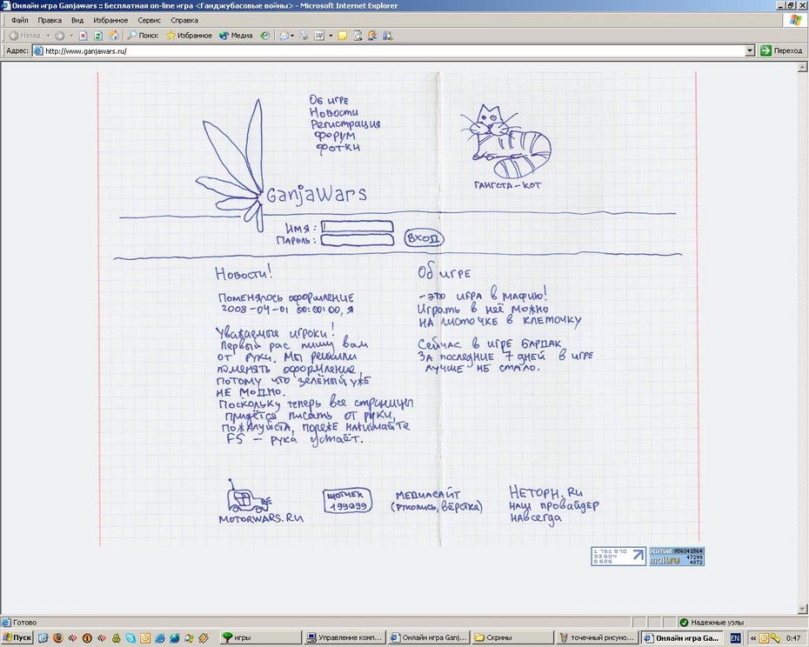The width and height of the screenshot is (809, 647).
Task: Click the arrow rating counter banner
Action: [618, 557]
